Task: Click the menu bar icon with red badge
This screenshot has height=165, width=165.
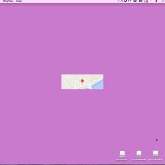Action: pos(146,1)
